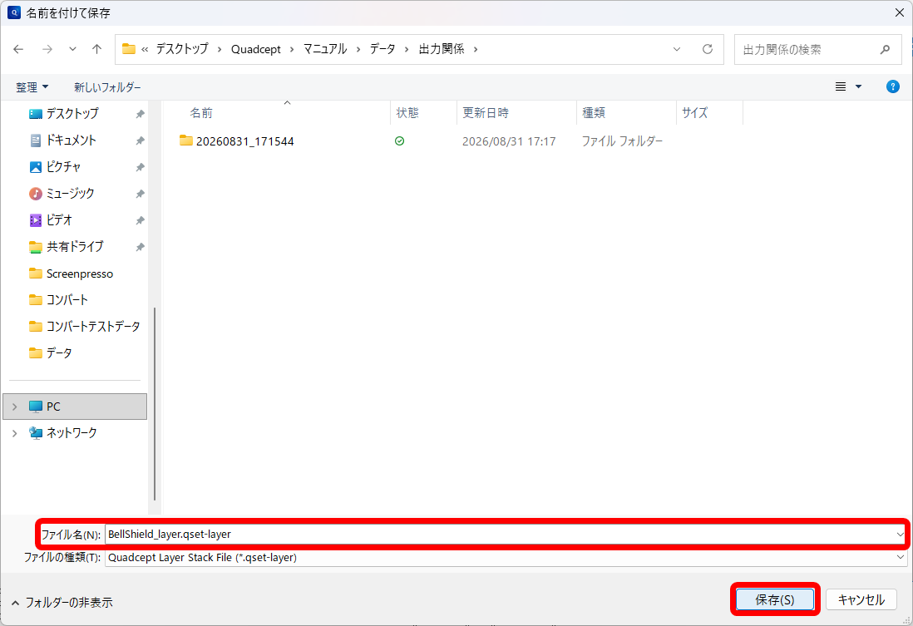913x626 pixels.
Task: Expand the ネットワーク network node
Action: click(x=15, y=433)
